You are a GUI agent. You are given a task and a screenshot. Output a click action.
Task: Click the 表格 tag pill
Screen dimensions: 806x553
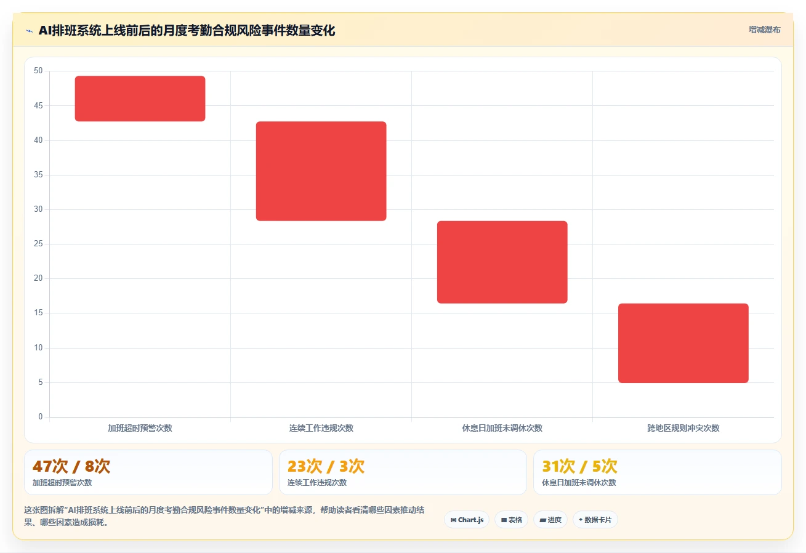tap(511, 520)
